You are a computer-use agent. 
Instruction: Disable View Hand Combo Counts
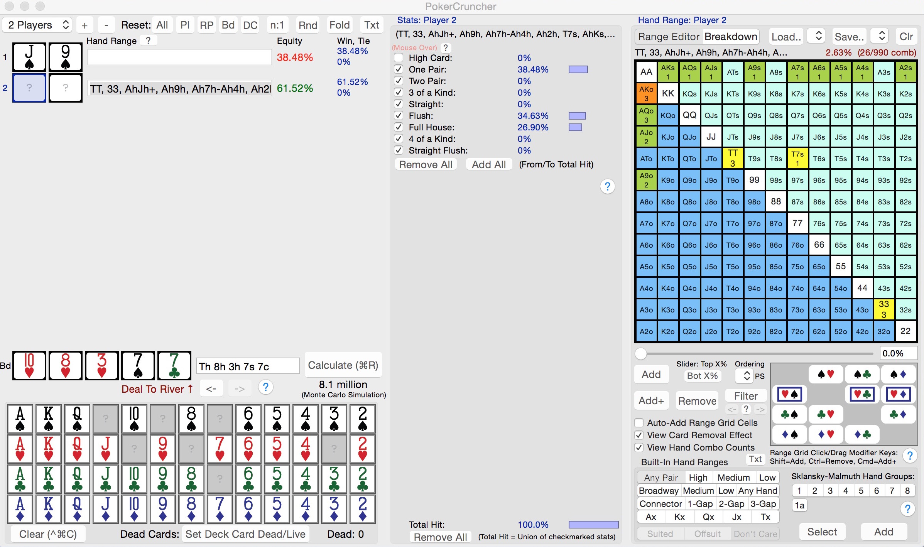click(639, 447)
